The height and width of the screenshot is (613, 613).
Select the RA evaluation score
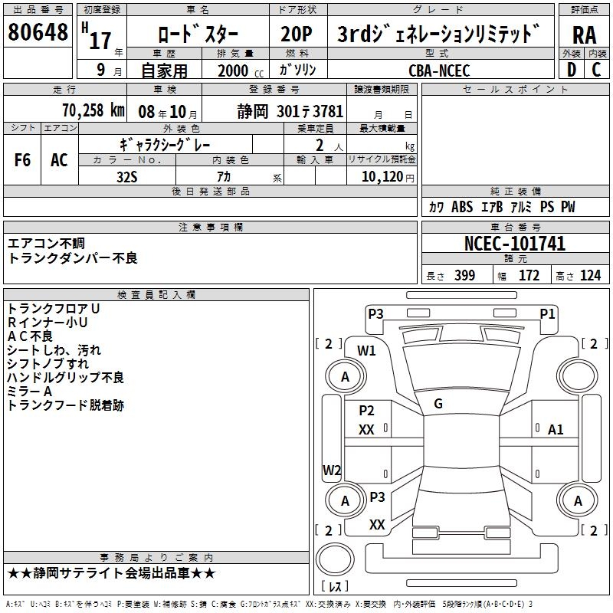[584, 35]
